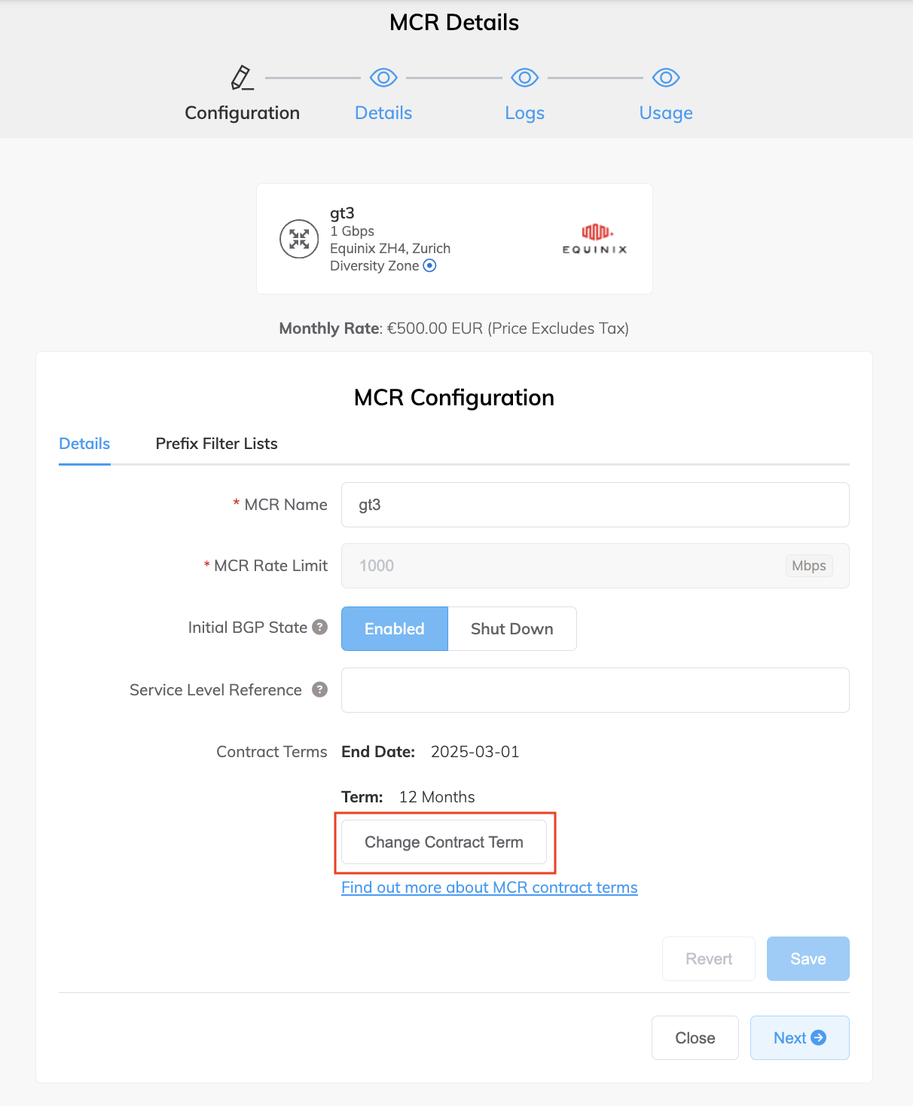913x1106 pixels.
Task: Open the MCR contract terms link
Action: tap(490, 888)
